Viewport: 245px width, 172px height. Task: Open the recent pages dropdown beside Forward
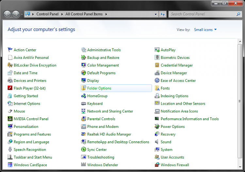click(22, 14)
